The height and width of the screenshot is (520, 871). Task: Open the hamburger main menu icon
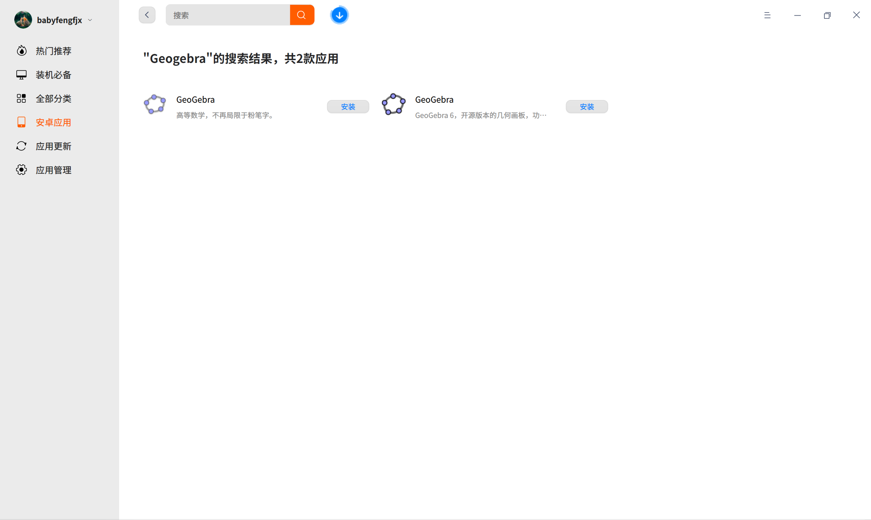click(767, 15)
